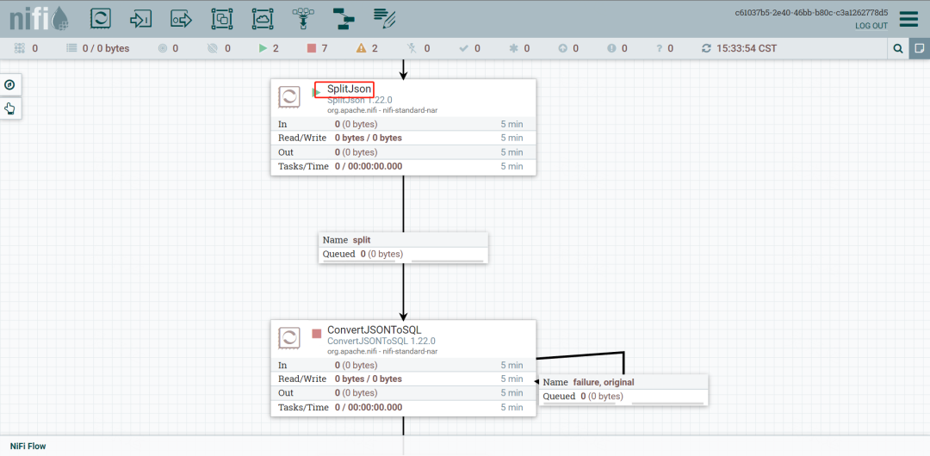Click the 15:33:54 CST refresh time
930x456 pixels.
747,48
